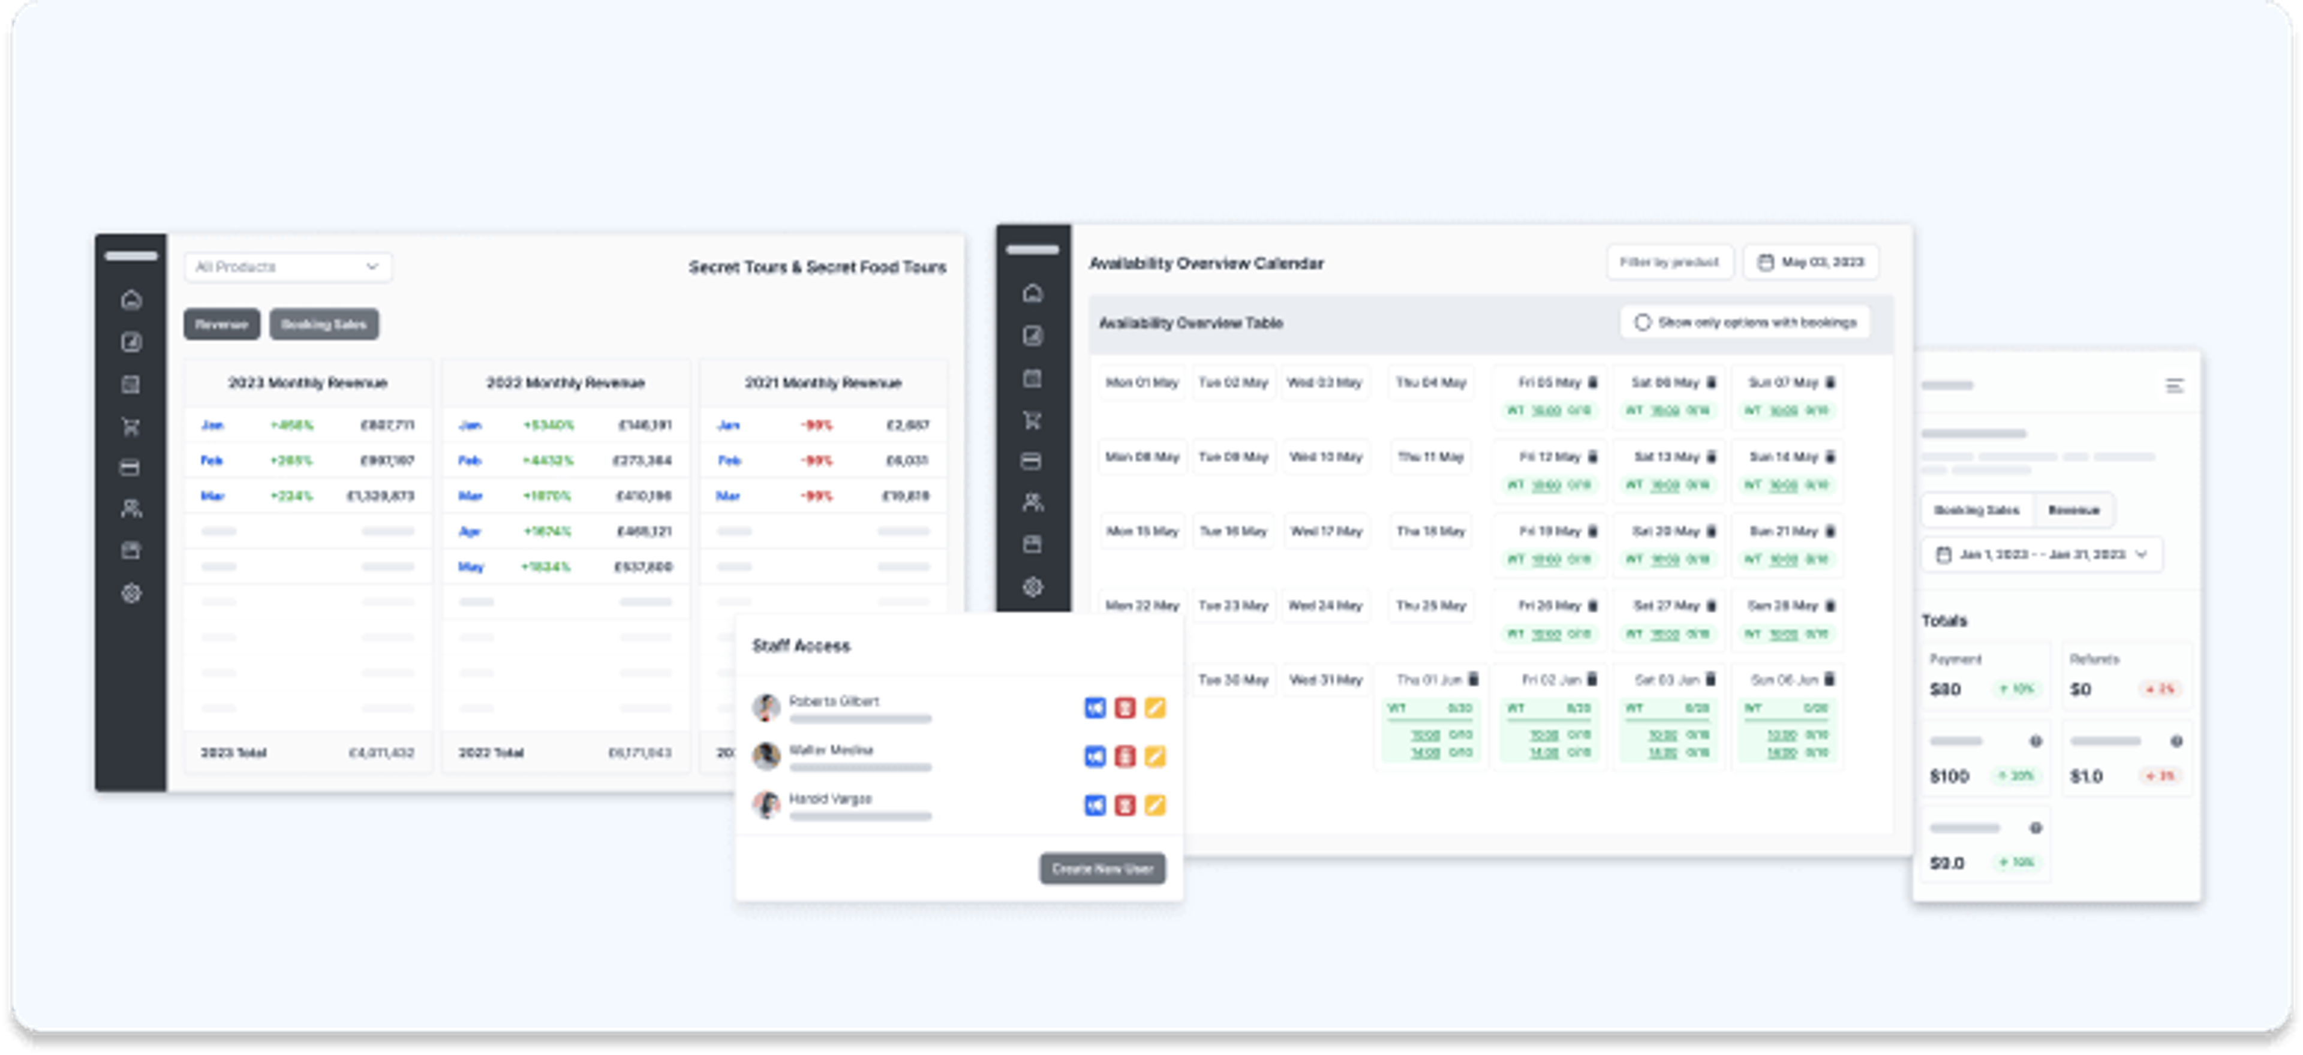Viewport: 2303px width, 1055px height.
Task: Go to Home in the availability window sidebar
Action: pos(1033,293)
